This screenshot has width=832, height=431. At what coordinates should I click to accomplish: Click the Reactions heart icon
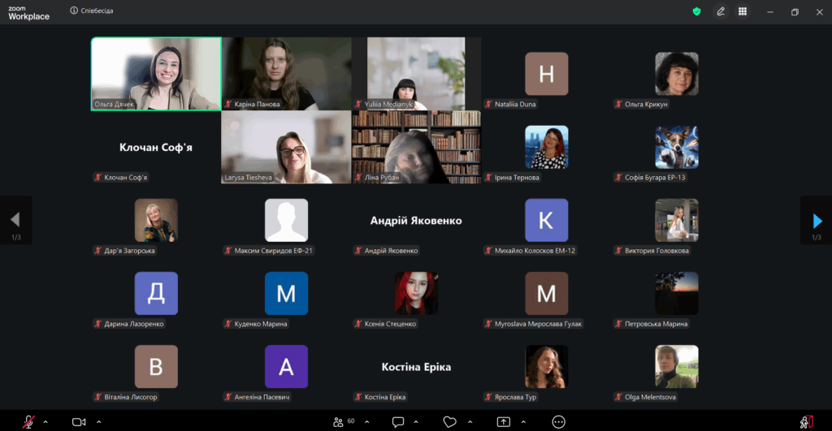click(x=450, y=422)
